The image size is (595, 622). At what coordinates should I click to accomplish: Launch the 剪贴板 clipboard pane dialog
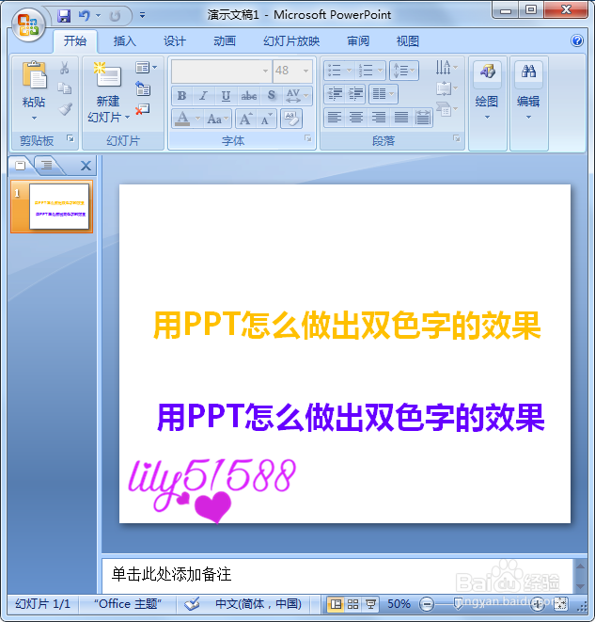[x=70, y=138]
